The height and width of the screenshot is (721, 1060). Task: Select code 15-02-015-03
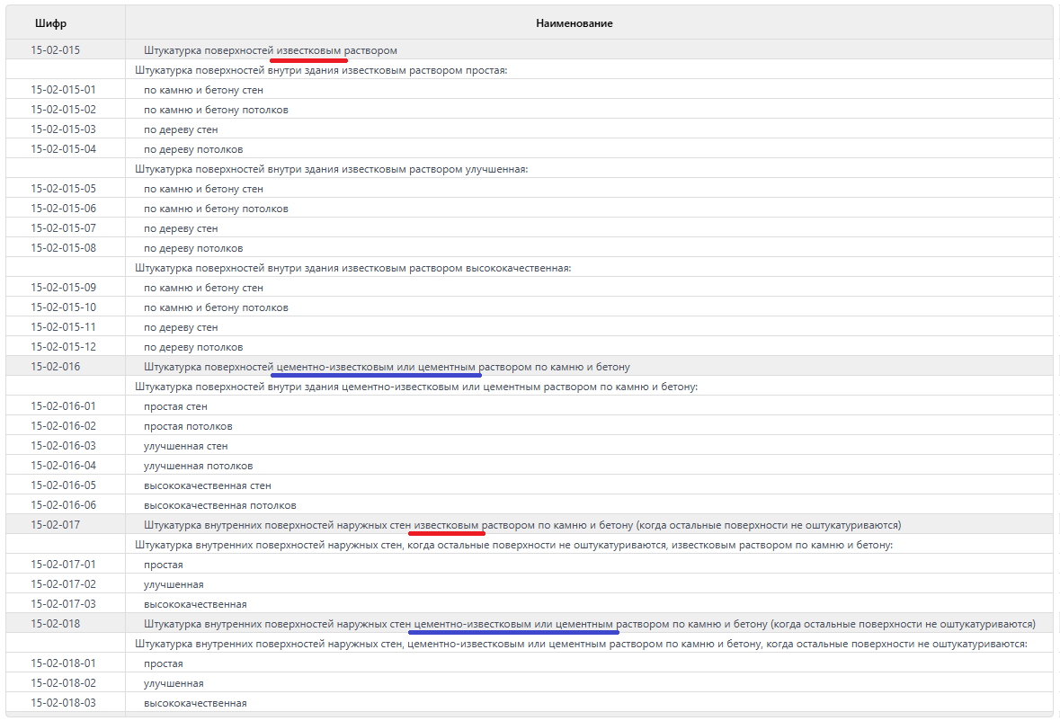pos(64,129)
